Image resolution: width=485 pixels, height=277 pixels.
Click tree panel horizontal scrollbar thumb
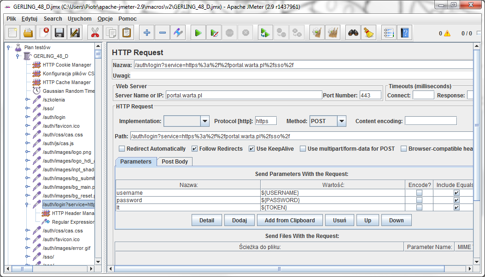[22, 269]
